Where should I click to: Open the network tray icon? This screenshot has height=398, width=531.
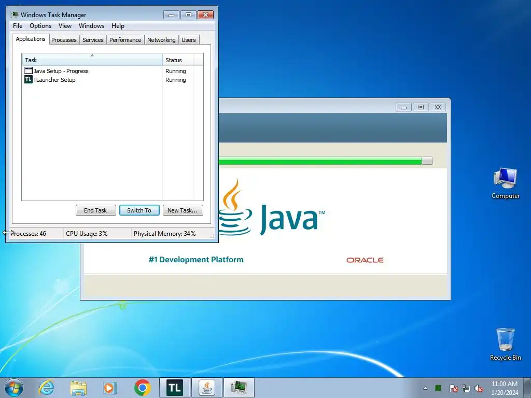point(466,388)
